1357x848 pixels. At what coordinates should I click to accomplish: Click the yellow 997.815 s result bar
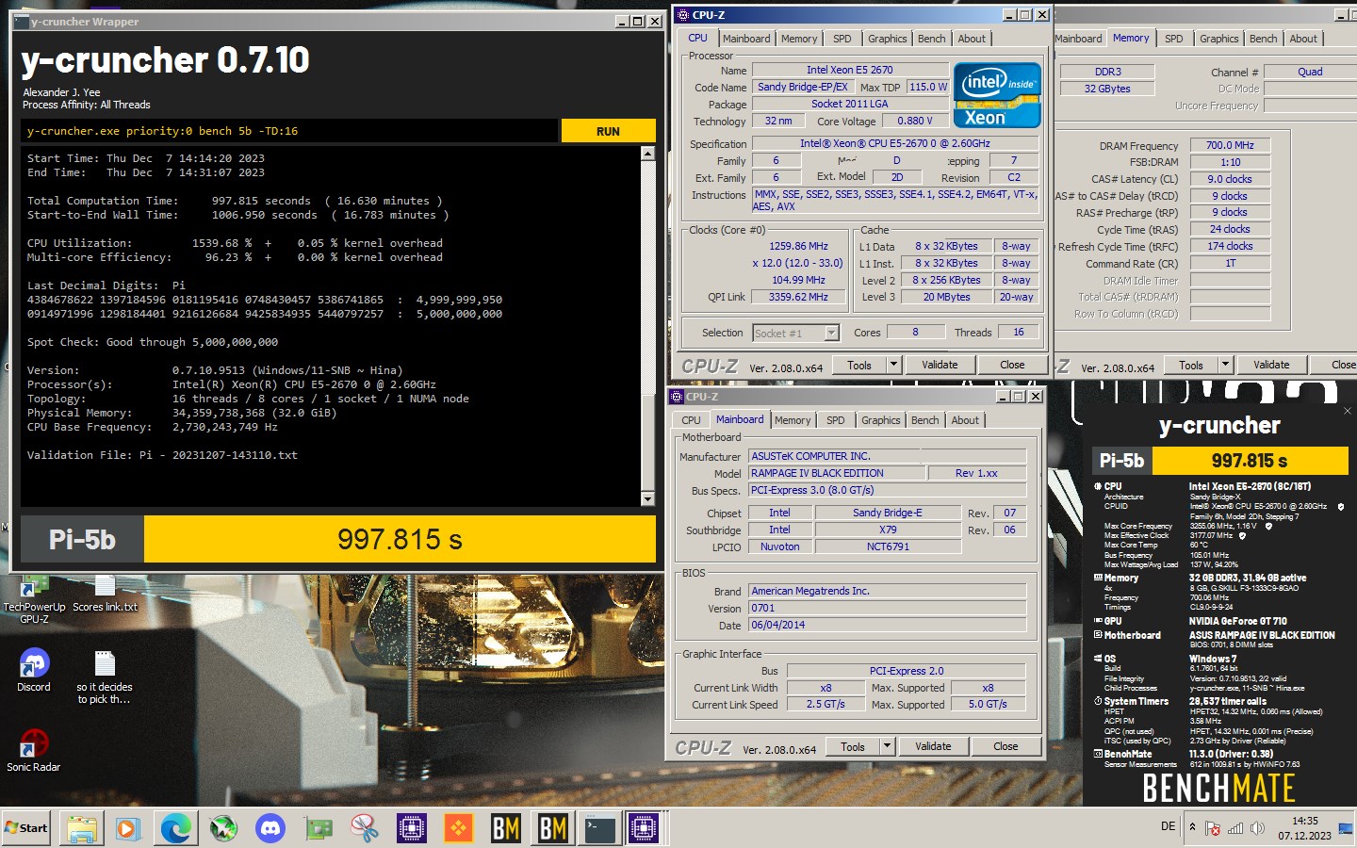400,539
